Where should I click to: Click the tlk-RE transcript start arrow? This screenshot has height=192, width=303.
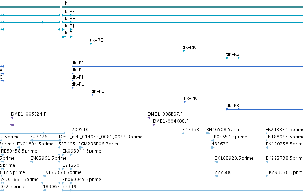click(91, 44)
